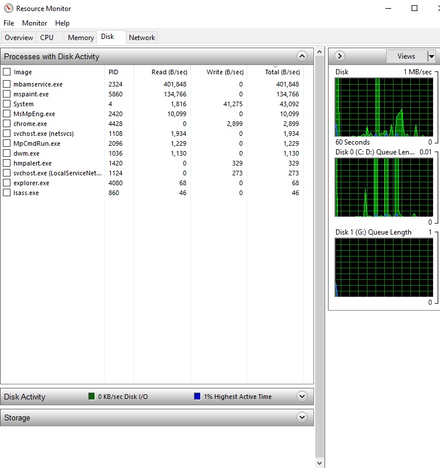Minimize the Resource Monitor window

coord(388,8)
